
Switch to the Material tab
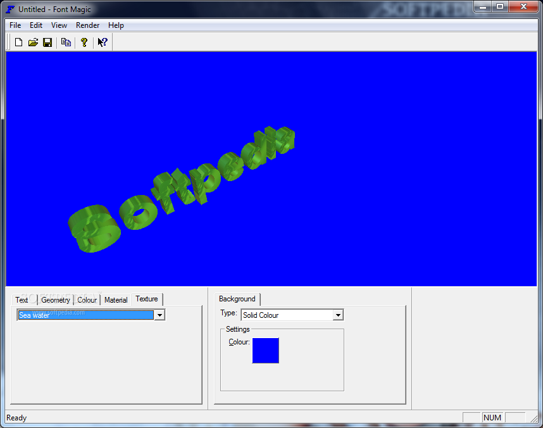[x=116, y=300]
